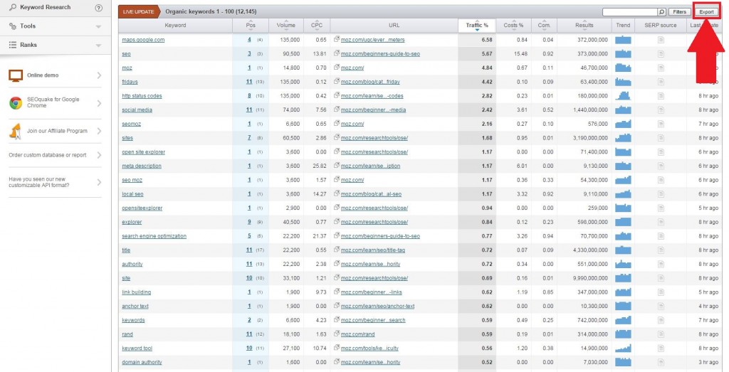
Task: Open the anchor text keyword link
Action: tap(135, 306)
